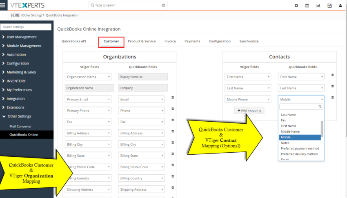This screenshot has width=347, height=198.
Task: Click search icon inside Mobile dropdown filter
Action: (x=320, y=107)
